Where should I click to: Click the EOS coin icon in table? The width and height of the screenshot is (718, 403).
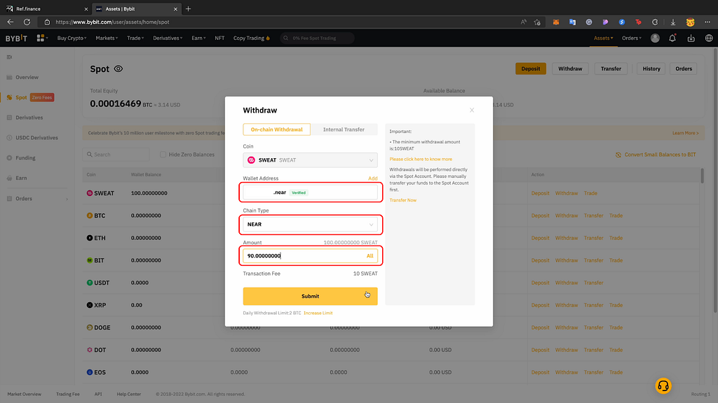90,372
